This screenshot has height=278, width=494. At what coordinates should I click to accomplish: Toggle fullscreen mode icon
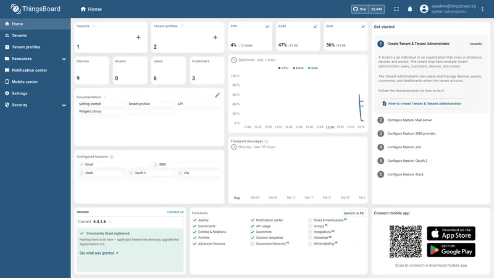pos(396,9)
